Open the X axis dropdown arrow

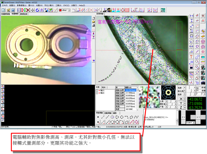[x=185, y=99]
